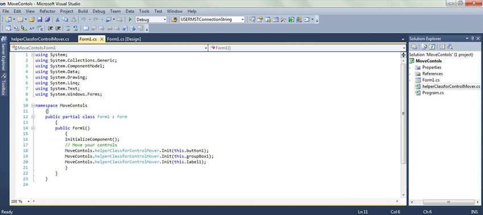Select Program.cs in Solution Explorer
The height and width of the screenshot is (215, 483).
point(433,92)
